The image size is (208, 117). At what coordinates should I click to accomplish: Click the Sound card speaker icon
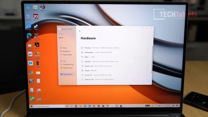pyautogui.click(x=82, y=75)
